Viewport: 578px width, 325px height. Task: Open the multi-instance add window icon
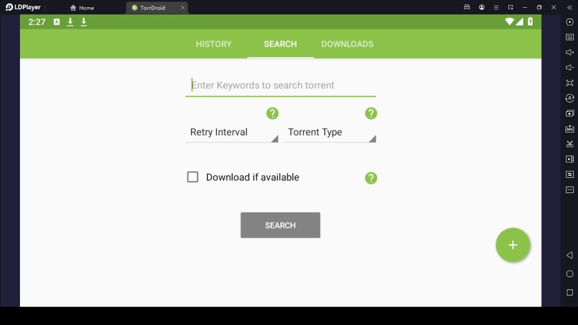tap(570, 113)
